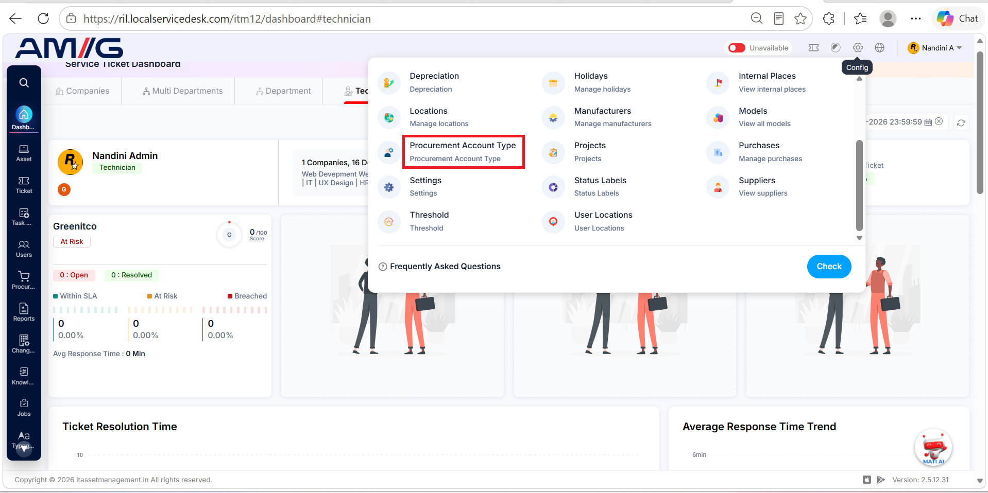Viewport: 988px width, 493px height.
Task: Open Task in the sidebar
Action: tap(24, 217)
